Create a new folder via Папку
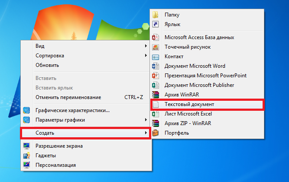Viewport: 289px width, 182px height. pos(207,15)
